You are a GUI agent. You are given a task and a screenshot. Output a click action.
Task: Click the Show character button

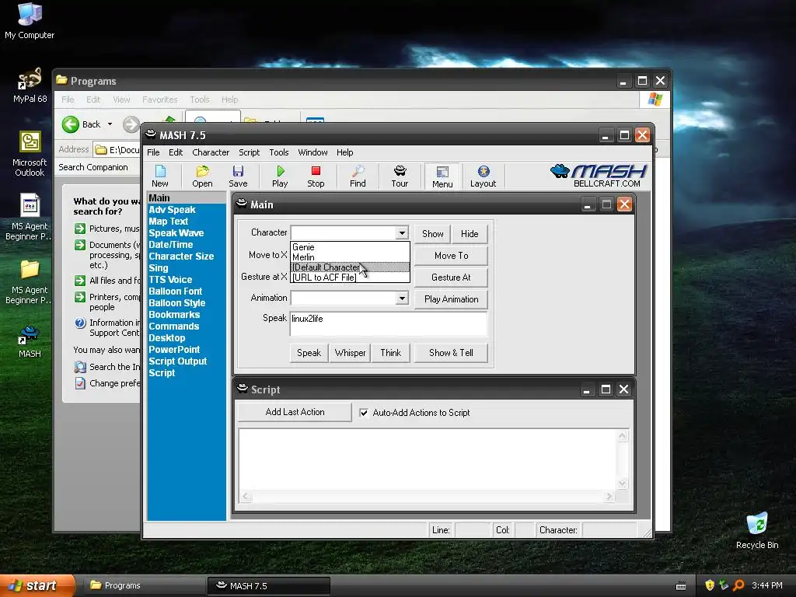[432, 233]
